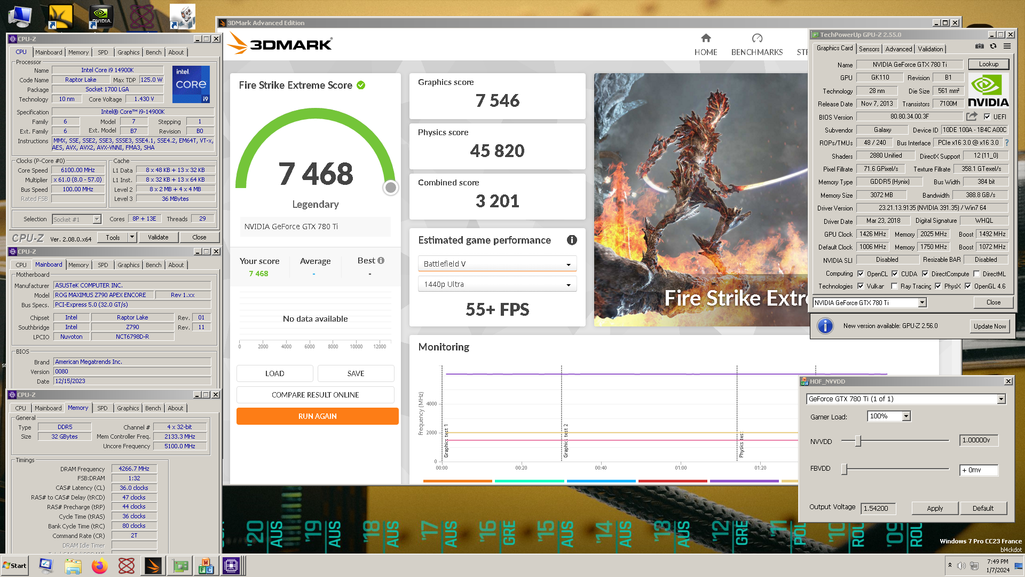Viewport: 1025px width, 577px height.
Task: Click Update Now in GPU-Z
Action: pos(989,326)
